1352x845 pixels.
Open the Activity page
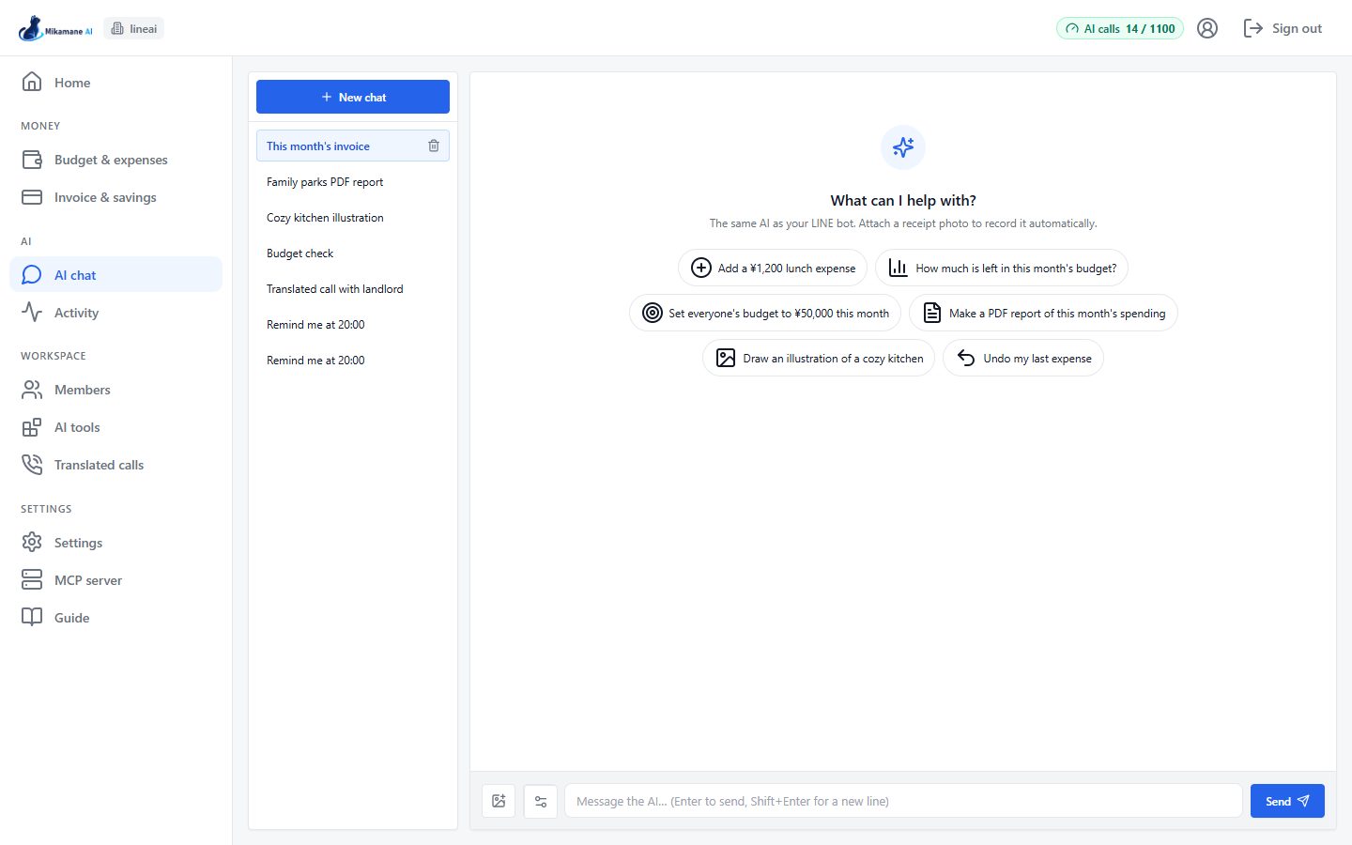pos(116,313)
